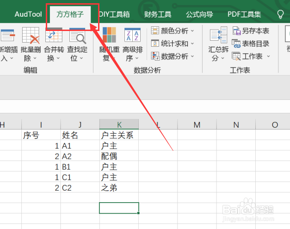Select column header K
Screen dimensions: 290x229
(x=119, y=124)
